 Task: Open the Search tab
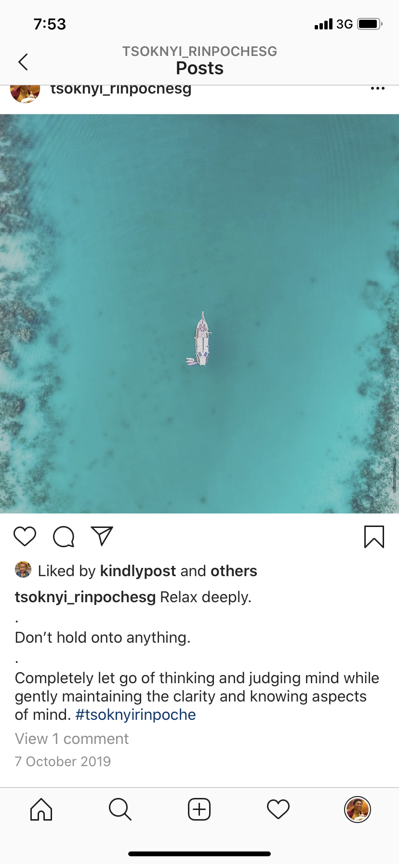(x=120, y=809)
